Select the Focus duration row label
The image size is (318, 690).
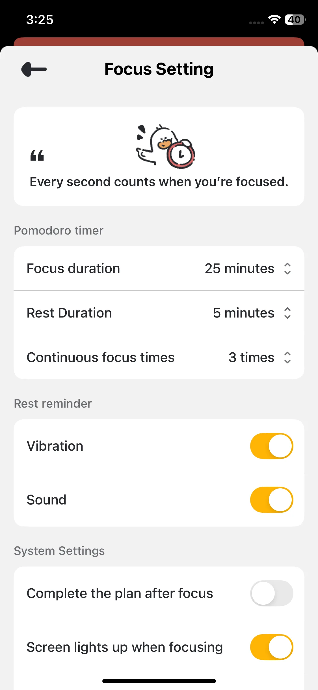pos(73,269)
